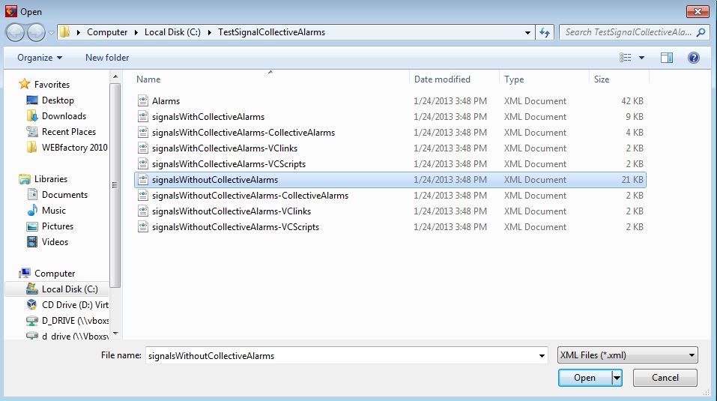Click the Back navigation arrow
717x401 pixels.
point(15,32)
